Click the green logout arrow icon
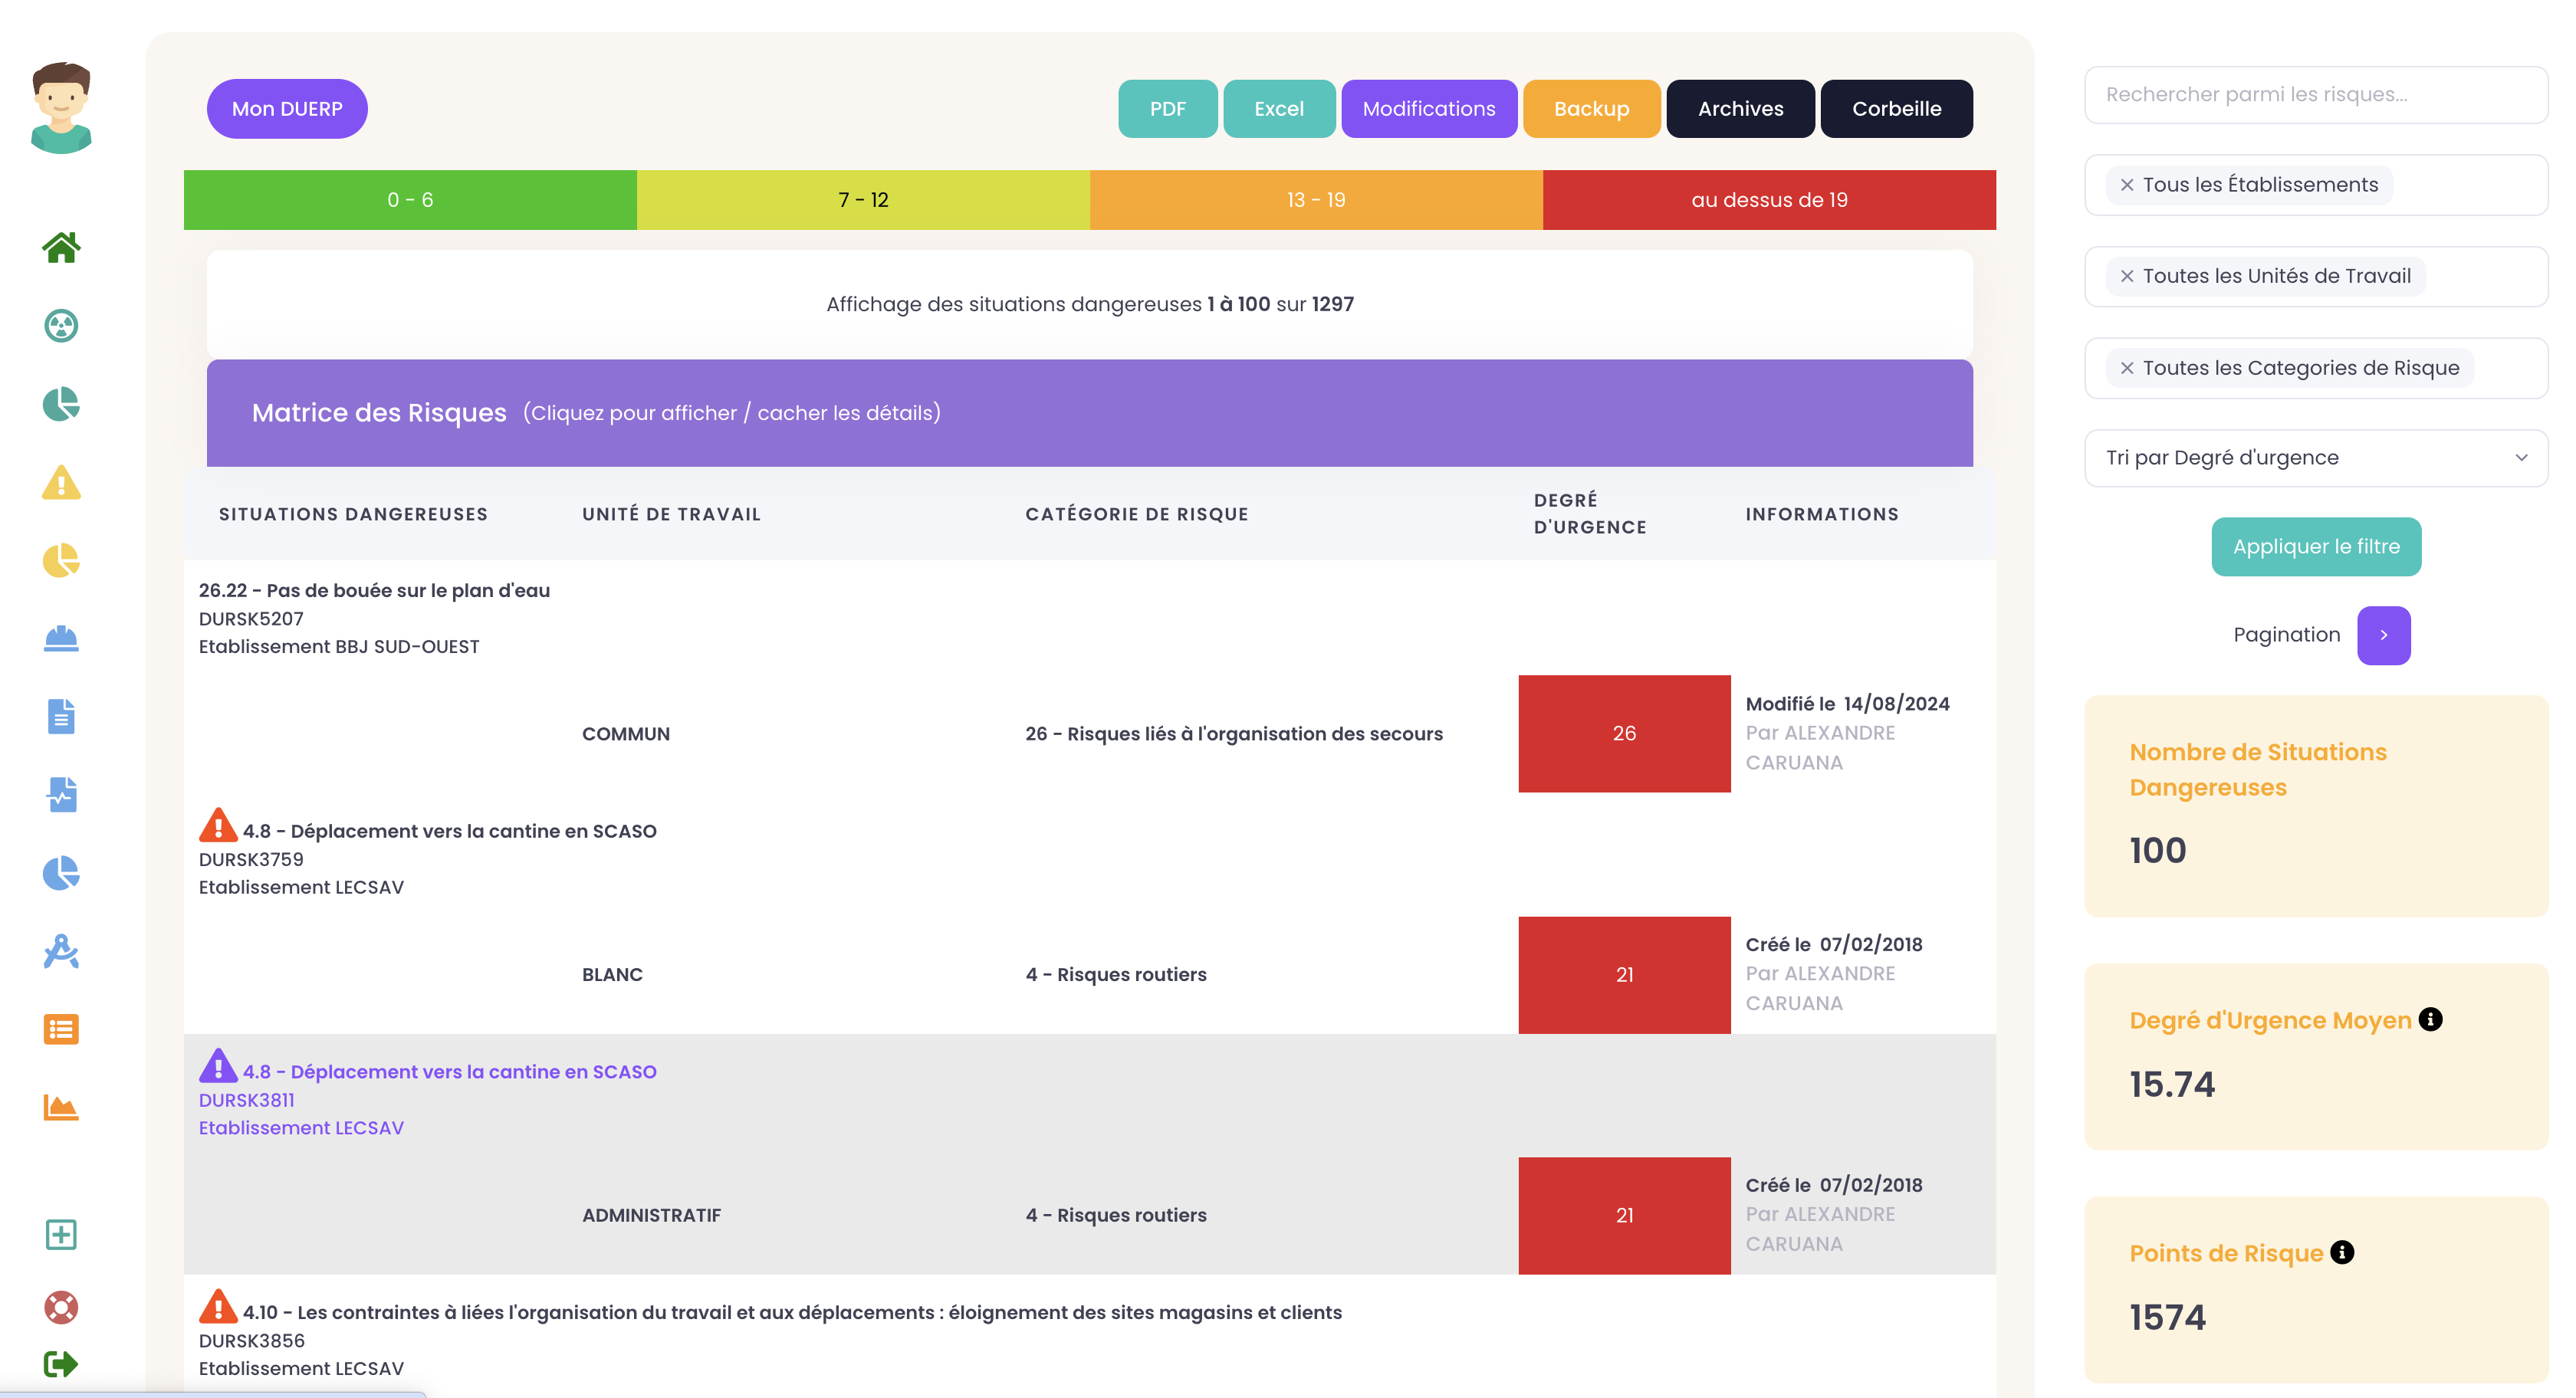The width and height of the screenshot is (2576, 1398). (61, 1364)
